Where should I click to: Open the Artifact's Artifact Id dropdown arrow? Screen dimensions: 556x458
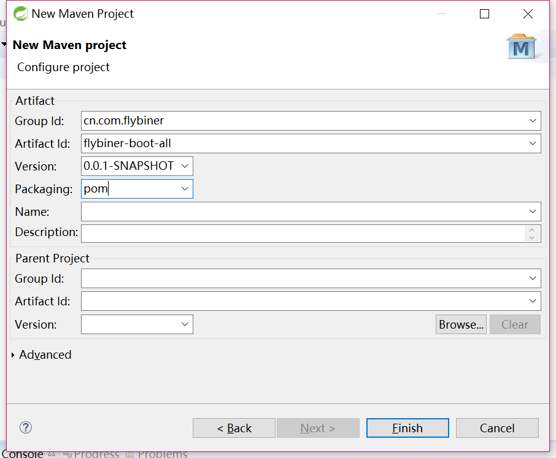(533, 143)
